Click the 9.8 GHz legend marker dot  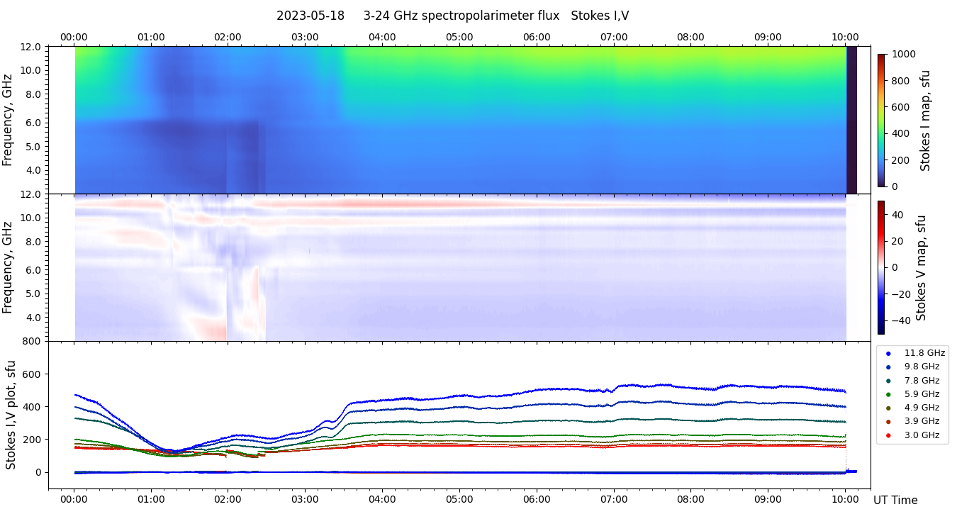[888, 367]
